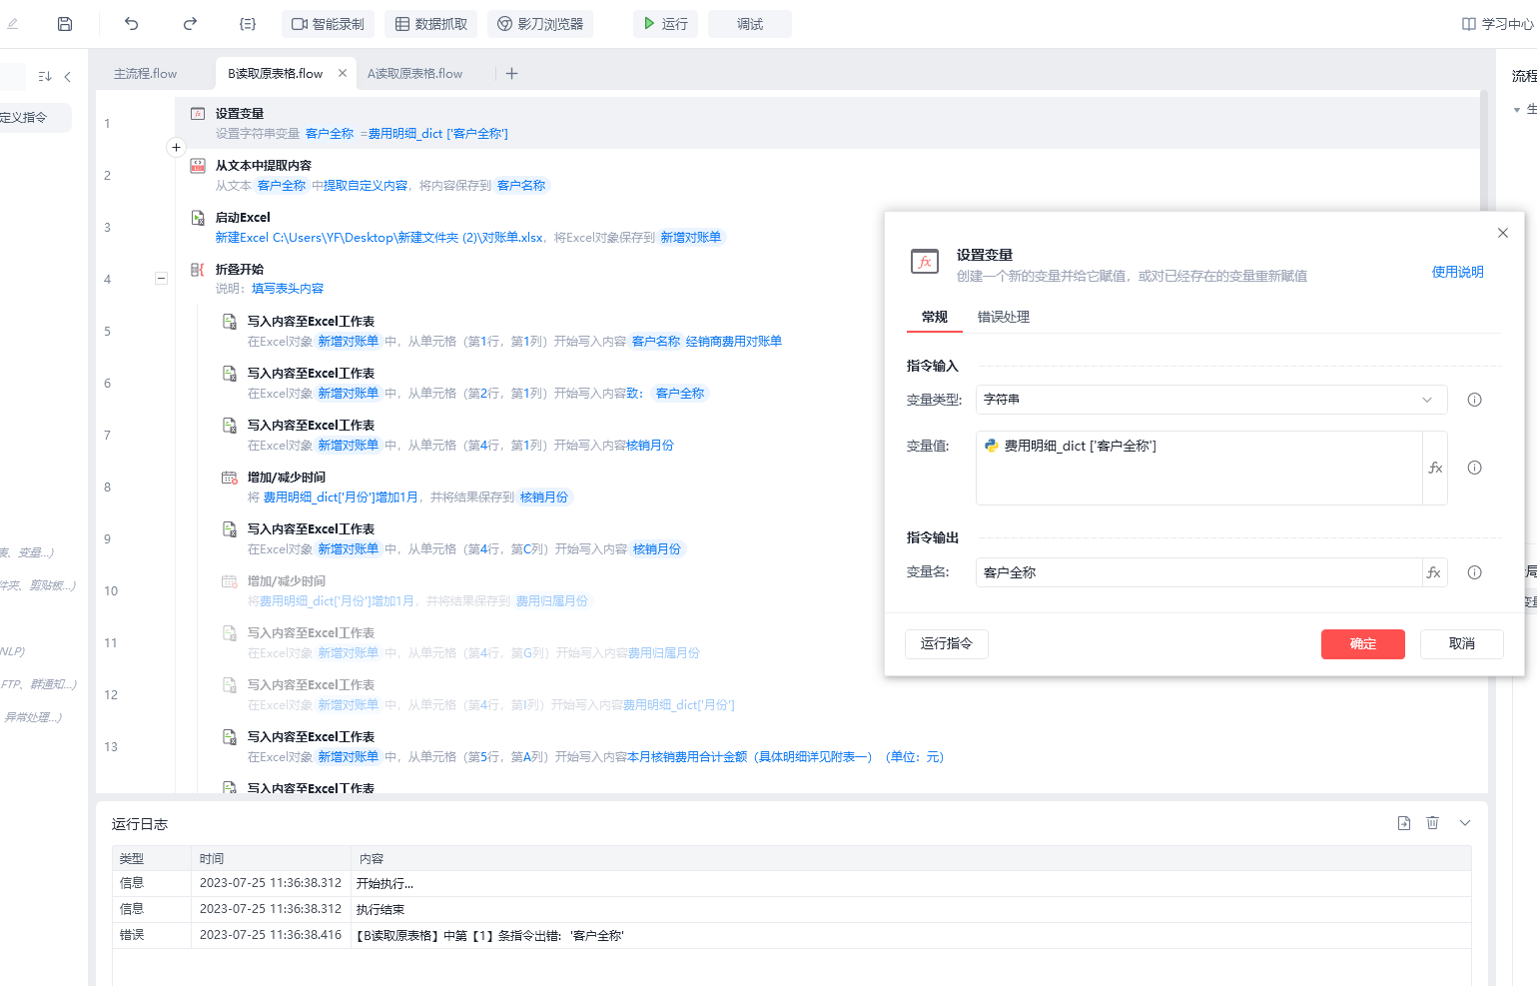Click the 数据抓取 toolbar button
This screenshot has width=1537, height=986.
click(431, 24)
